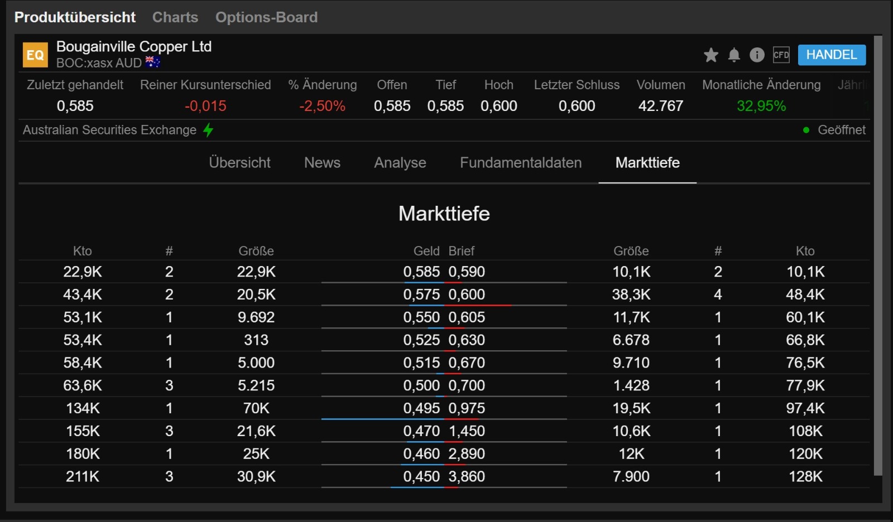Click the Offen column label
This screenshot has width=893, height=522.
[392, 85]
